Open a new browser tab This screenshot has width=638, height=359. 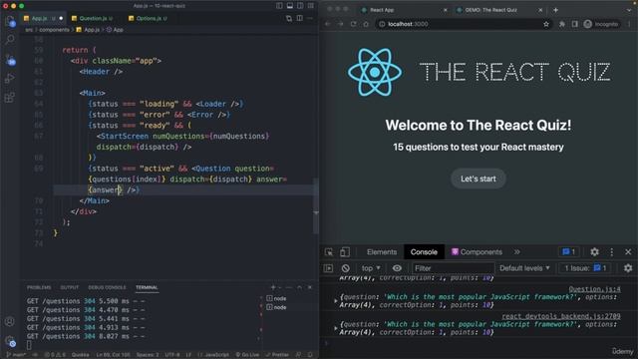(555, 10)
